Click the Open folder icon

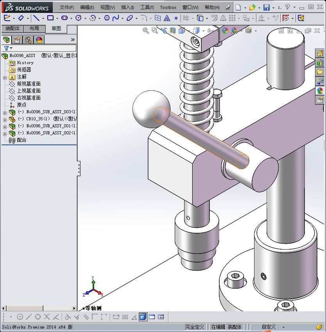pyautogui.click(x=252, y=7)
